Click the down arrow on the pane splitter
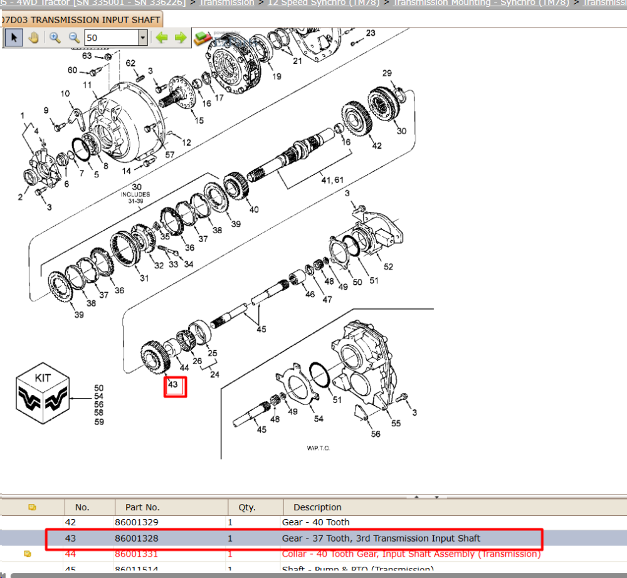Image resolution: width=627 pixels, height=578 pixels. (436, 497)
